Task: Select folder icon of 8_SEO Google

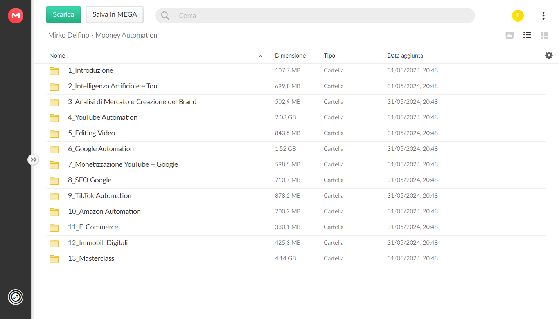Action: point(54,180)
